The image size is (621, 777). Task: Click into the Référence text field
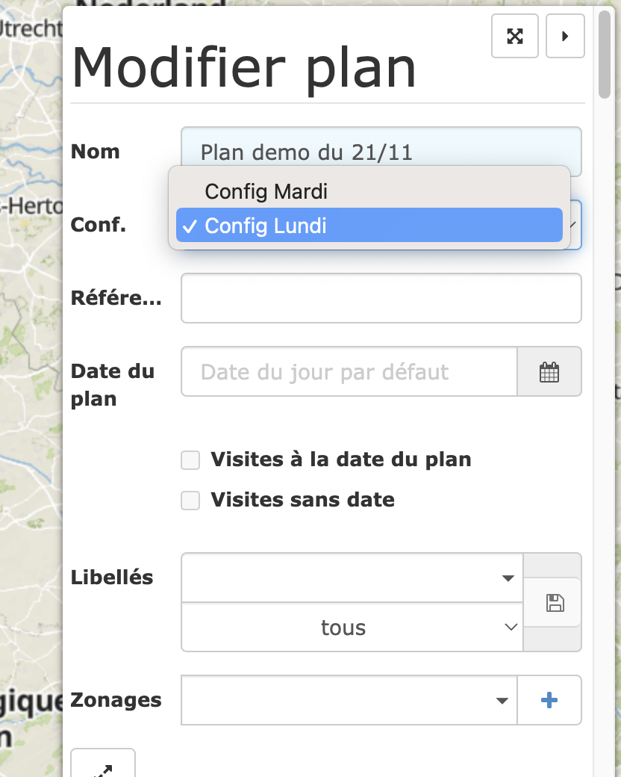[x=381, y=298]
